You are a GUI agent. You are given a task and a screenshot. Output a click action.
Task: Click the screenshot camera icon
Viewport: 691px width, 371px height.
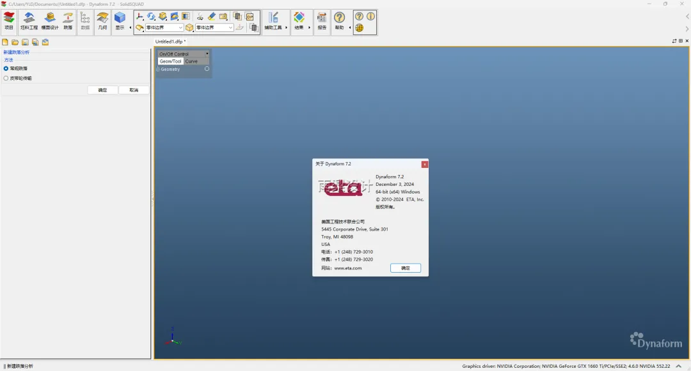223,17
